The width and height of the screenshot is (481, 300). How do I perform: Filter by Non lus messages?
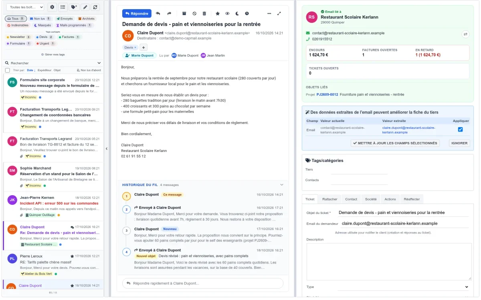[40, 19]
